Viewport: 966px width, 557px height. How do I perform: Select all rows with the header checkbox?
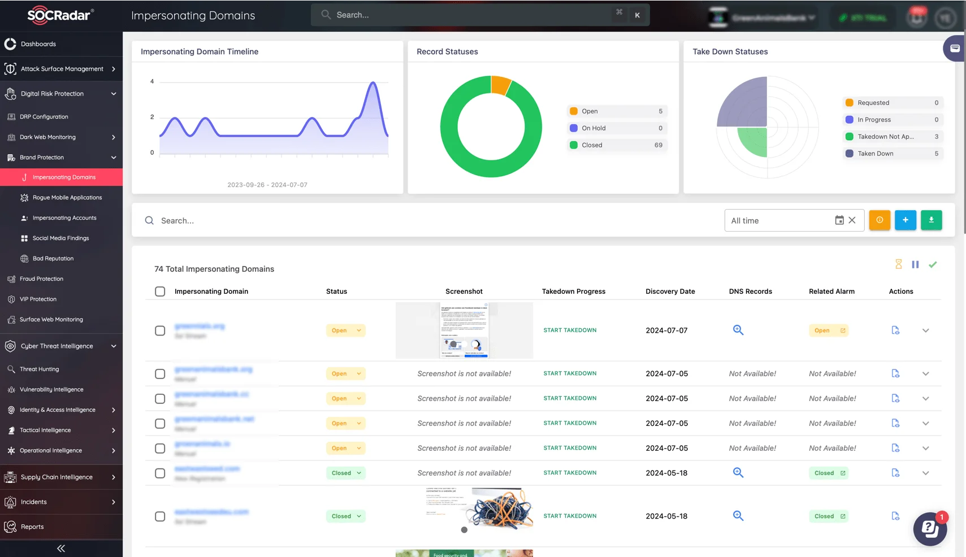point(160,291)
